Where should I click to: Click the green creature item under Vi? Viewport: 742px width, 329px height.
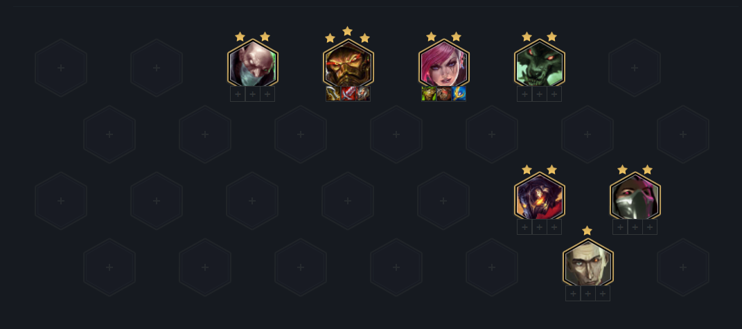click(x=429, y=94)
